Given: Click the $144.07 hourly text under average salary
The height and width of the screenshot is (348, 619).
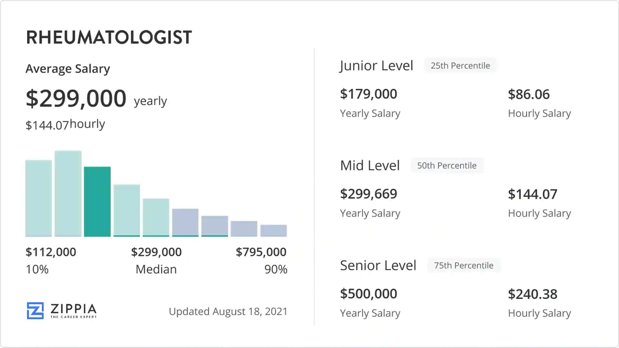Looking at the screenshot, I should tap(65, 125).
